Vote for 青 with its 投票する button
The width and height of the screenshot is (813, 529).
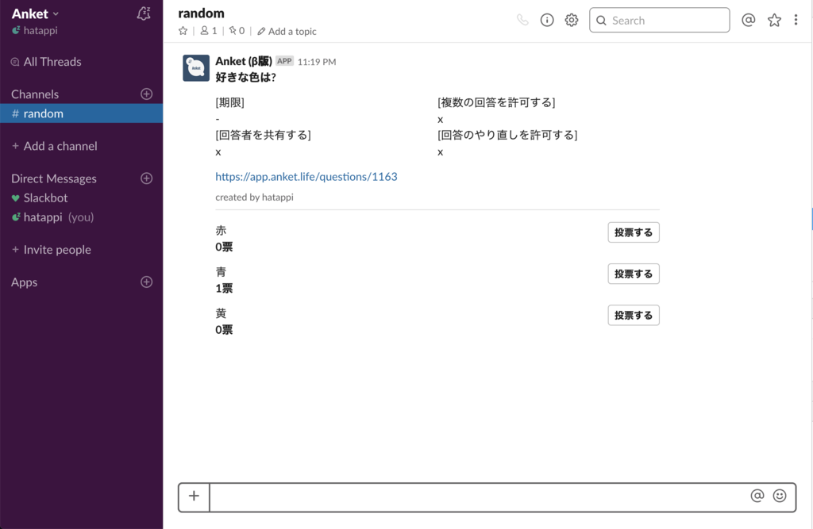633,273
